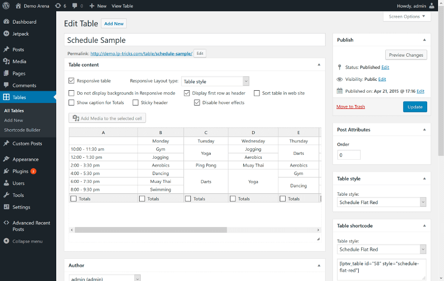This screenshot has width=444, height=281.
Task: Open the Responsive Layout type dropdown
Action: click(x=215, y=81)
